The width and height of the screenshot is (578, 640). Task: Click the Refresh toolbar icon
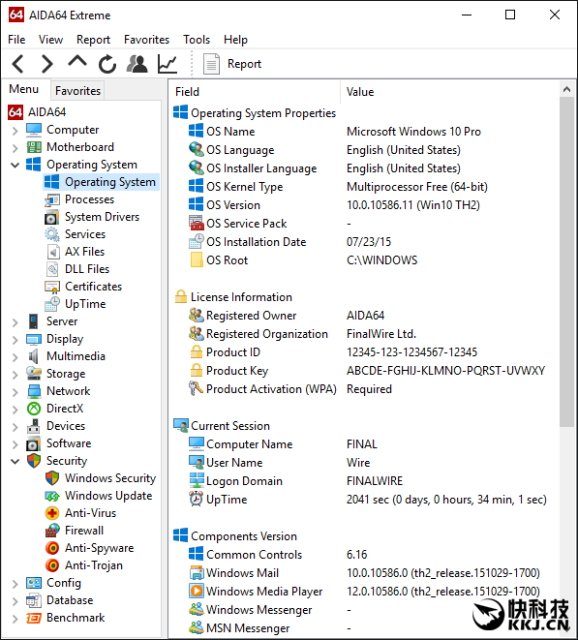click(107, 64)
